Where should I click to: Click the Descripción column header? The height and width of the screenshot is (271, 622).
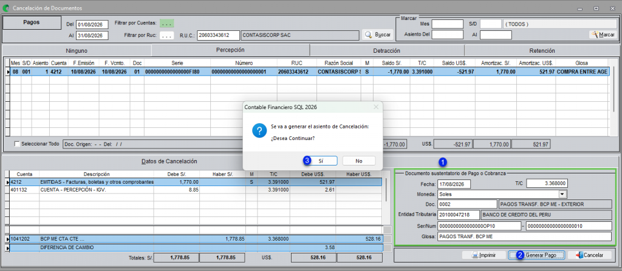click(x=97, y=174)
